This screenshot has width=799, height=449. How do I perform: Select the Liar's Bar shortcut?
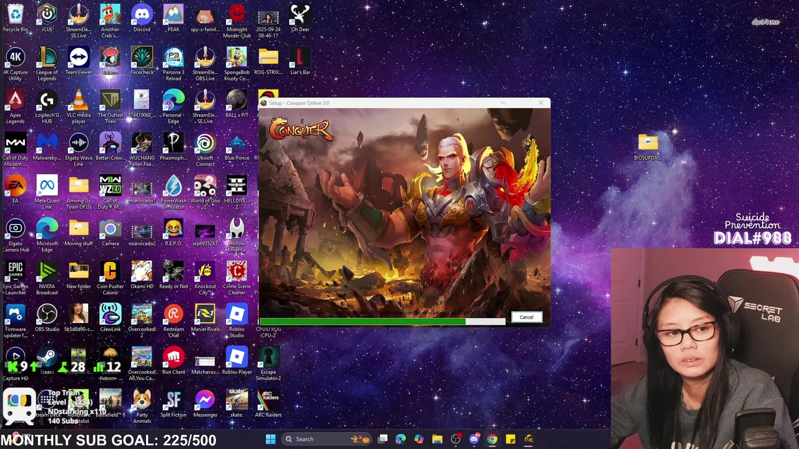pos(300,60)
